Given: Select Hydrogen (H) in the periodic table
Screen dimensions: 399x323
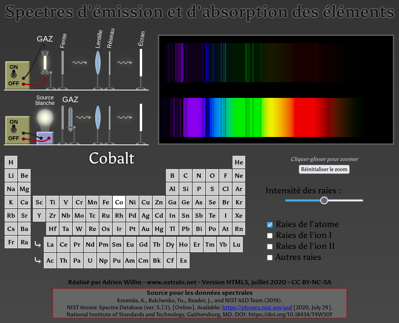Looking at the screenshot, I should [11, 162].
